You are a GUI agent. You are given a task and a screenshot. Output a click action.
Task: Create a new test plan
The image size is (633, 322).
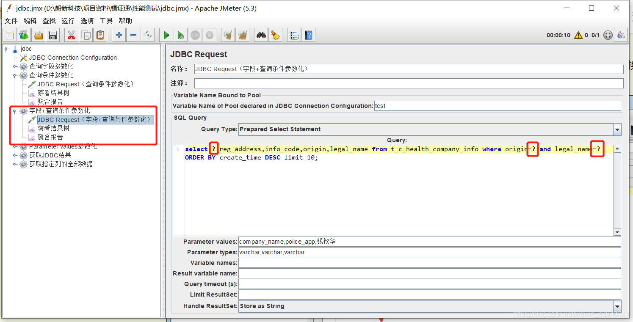(x=10, y=35)
